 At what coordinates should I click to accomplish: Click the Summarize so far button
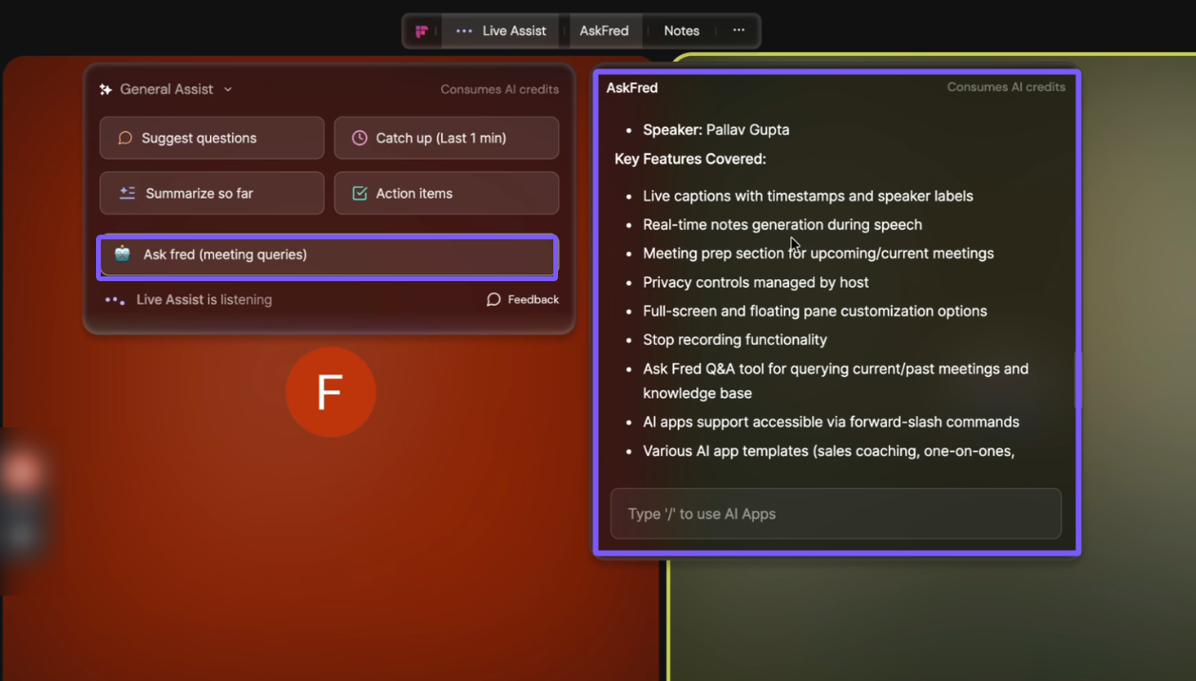click(212, 193)
